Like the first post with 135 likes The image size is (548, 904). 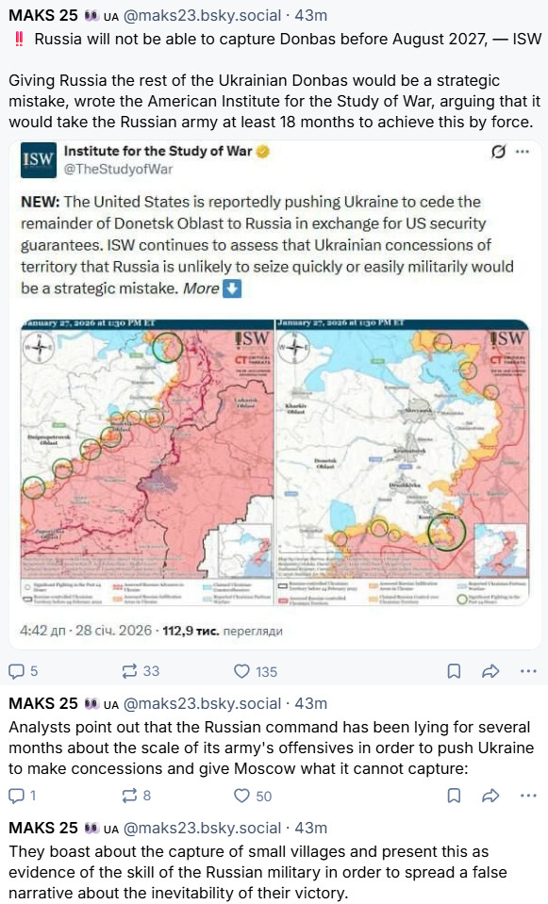pos(255,671)
